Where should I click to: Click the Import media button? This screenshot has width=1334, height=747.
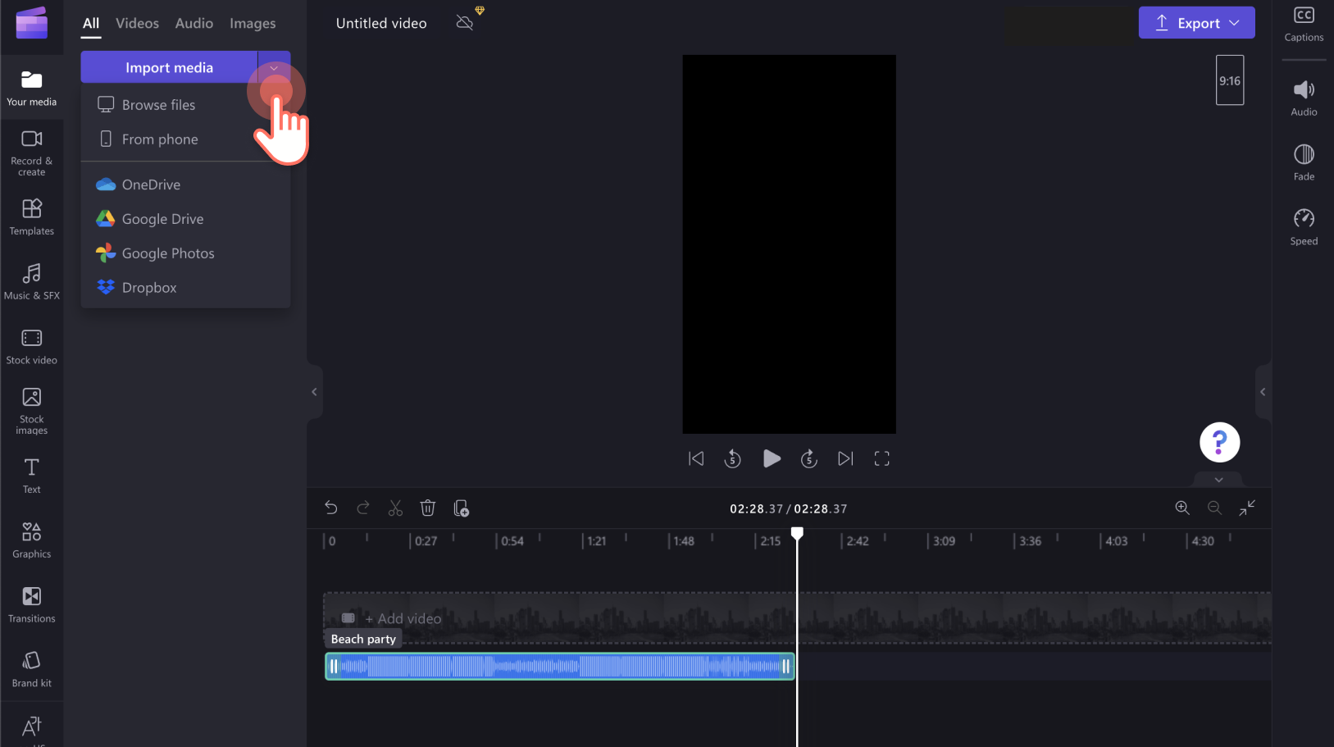pyautogui.click(x=169, y=67)
